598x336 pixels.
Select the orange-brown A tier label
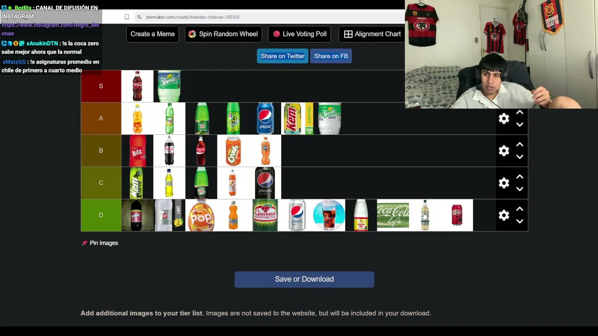point(101,119)
